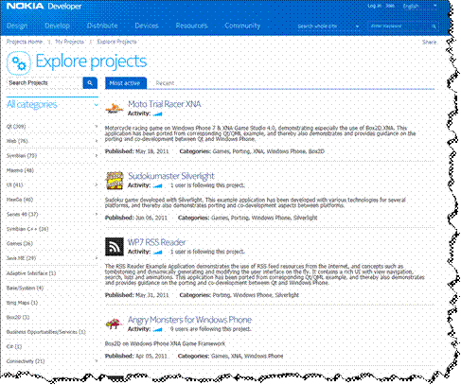This screenshot has width=461, height=385.
Task: Expand the UI (41) category arrow
Action: tap(97, 185)
